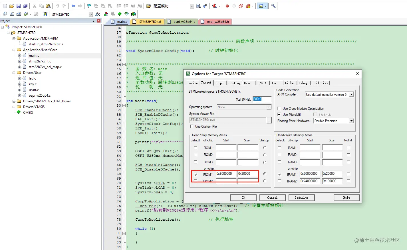Expand the main.c file node
The image size is (407, 250).
point(19,56)
